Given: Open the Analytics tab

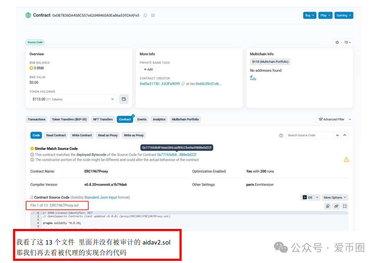Looking at the screenshot, I should [x=159, y=119].
